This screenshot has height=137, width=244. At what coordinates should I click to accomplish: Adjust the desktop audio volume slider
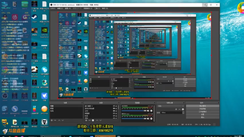coord(134,111)
